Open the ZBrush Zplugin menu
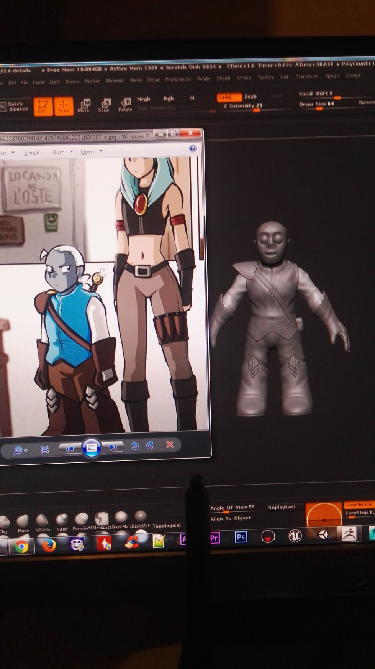Viewport: 375px width, 669px height. click(x=332, y=76)
